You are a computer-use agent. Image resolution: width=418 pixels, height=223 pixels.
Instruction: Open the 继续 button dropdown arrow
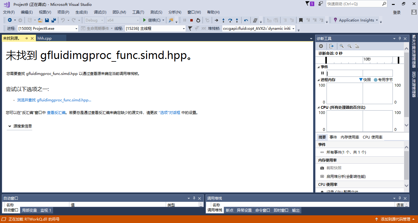coord(163,20)
